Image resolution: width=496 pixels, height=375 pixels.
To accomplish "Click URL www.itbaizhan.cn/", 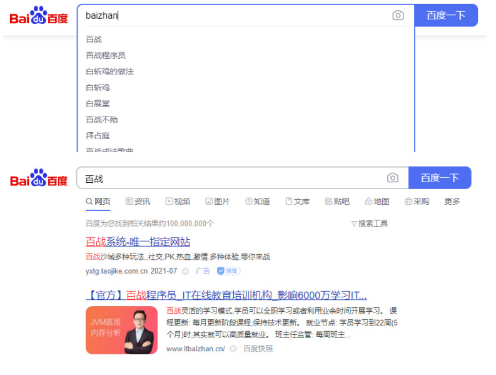I will click(196, 349).
